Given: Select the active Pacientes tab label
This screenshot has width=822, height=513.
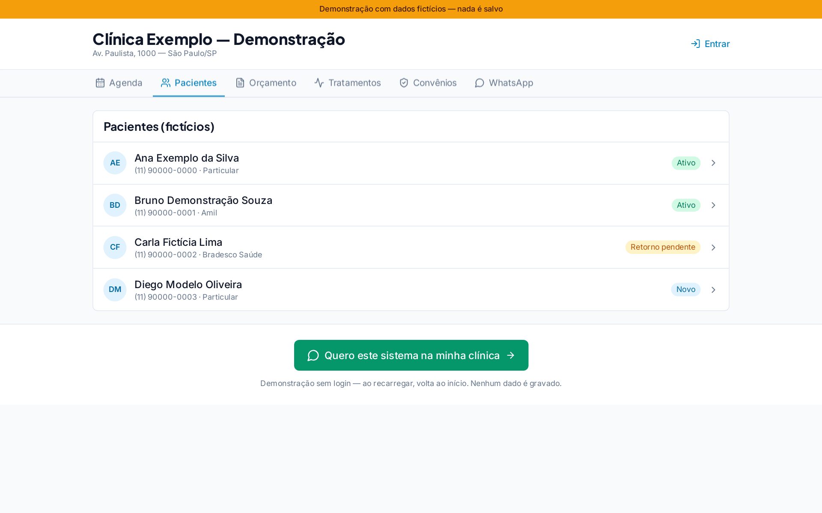Looking at the screenshot, I should pyautogui.click(x=196, y=83).
